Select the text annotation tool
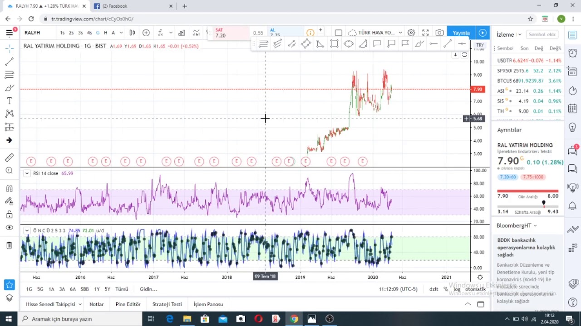This screenshot has height=326, width=581. tap(9, 101)
